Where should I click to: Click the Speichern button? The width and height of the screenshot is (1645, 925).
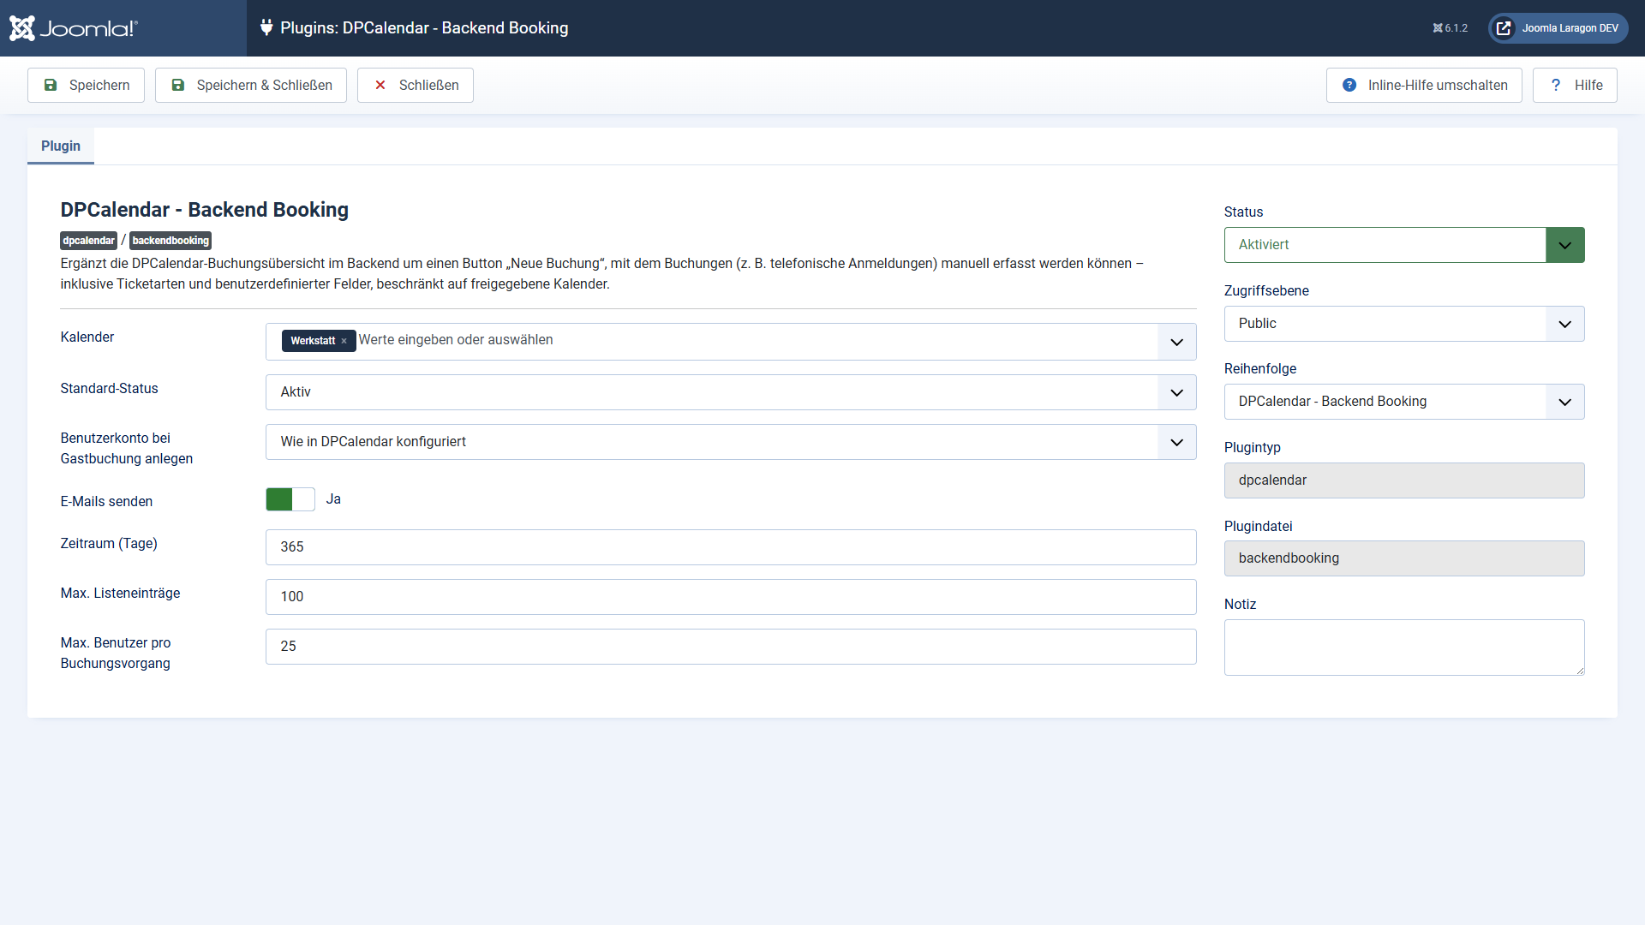tap(86, 85)
